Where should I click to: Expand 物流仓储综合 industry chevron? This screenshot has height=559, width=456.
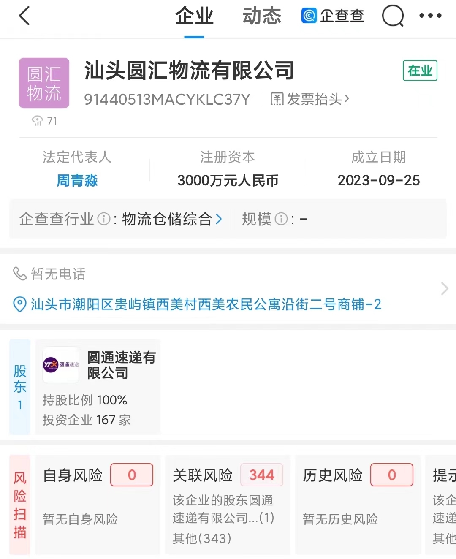pos(219,219)
